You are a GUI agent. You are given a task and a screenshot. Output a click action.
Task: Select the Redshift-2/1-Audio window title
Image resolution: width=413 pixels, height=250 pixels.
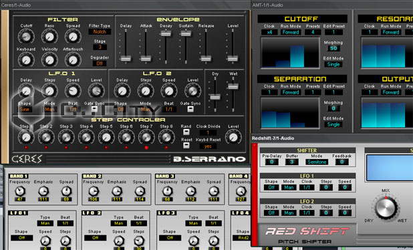[x=273, y=138]
